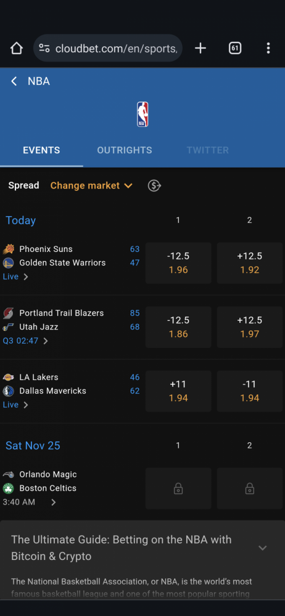This screenshot has width=285, height=616.
Task: Bet Utah Jazz +12.5 at 1.97
Action: (250, 327)
